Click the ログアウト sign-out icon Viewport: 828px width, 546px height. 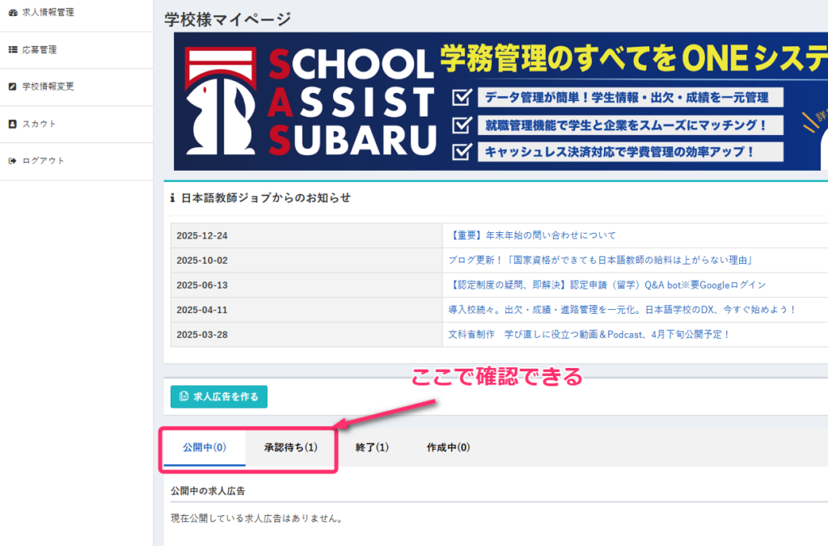click(x=12, y=161)
